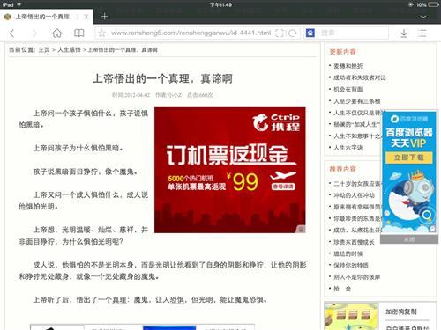Image resolution: width=441 pixels, height=330 pixels.
Task: Tap the 查看详情 button in Ctrip ad
Action: [x=283, y=187]
